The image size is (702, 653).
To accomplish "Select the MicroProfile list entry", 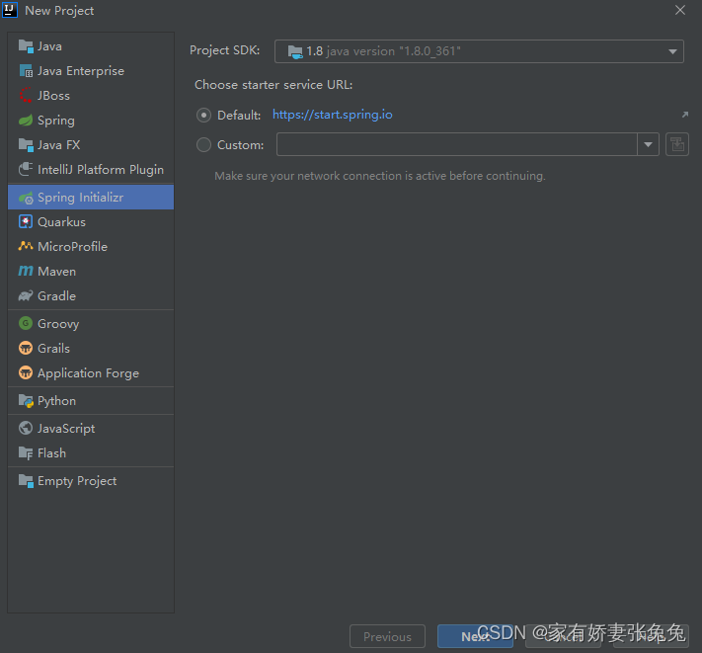I will (91, 246).
